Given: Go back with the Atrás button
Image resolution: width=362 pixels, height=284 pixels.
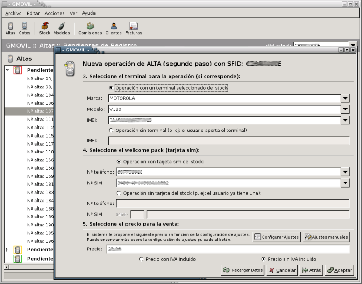Looking at the screenshot, I should pos(311,270).
